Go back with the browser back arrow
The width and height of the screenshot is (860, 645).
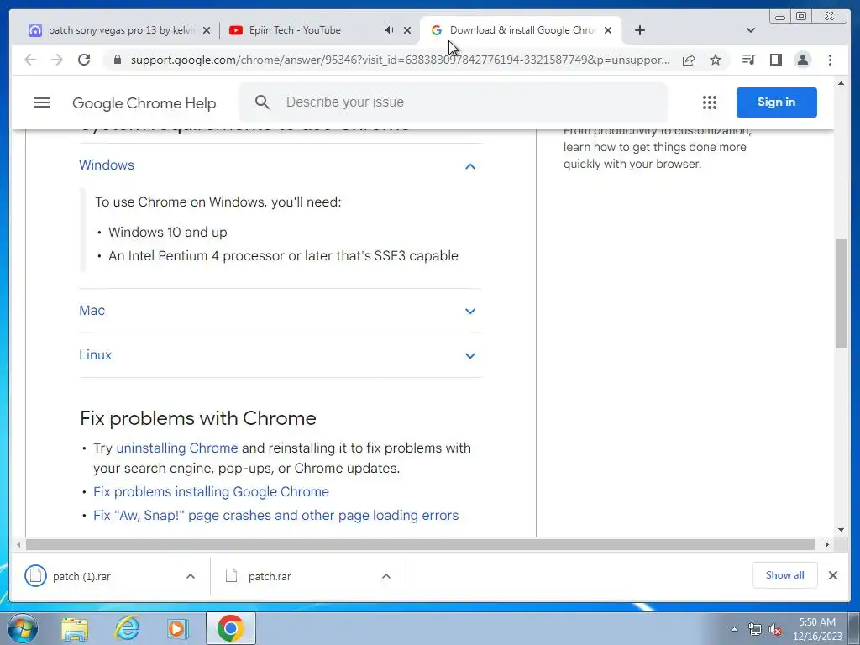(x=30, y=60)
